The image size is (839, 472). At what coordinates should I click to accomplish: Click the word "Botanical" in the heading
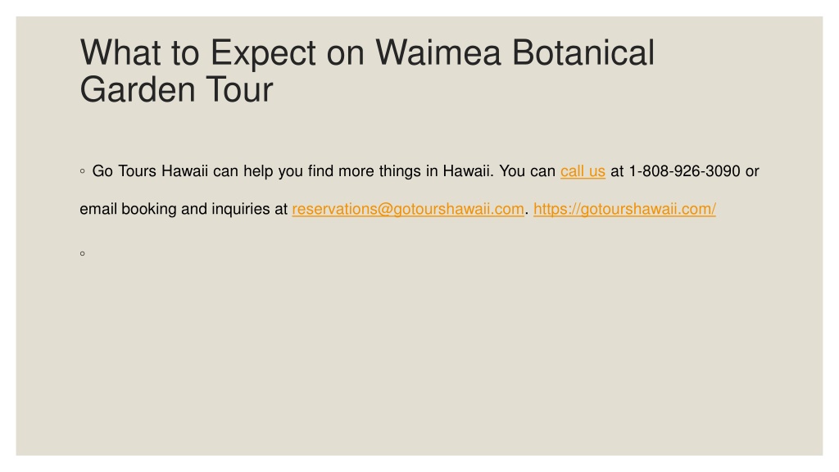[x=583, y=53]
